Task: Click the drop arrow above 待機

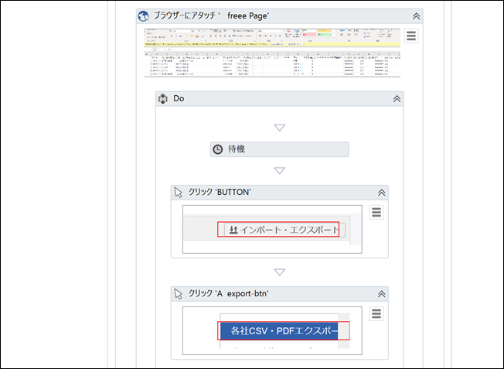Action: [x=279, y=128]
